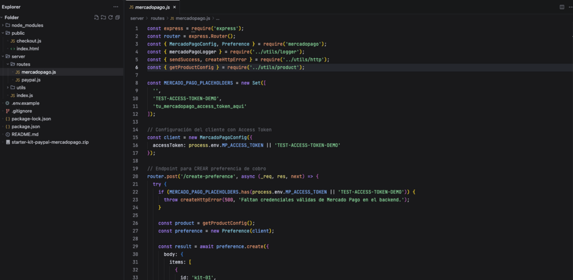Click the git icon beside .gitignore

pos(7,111)
